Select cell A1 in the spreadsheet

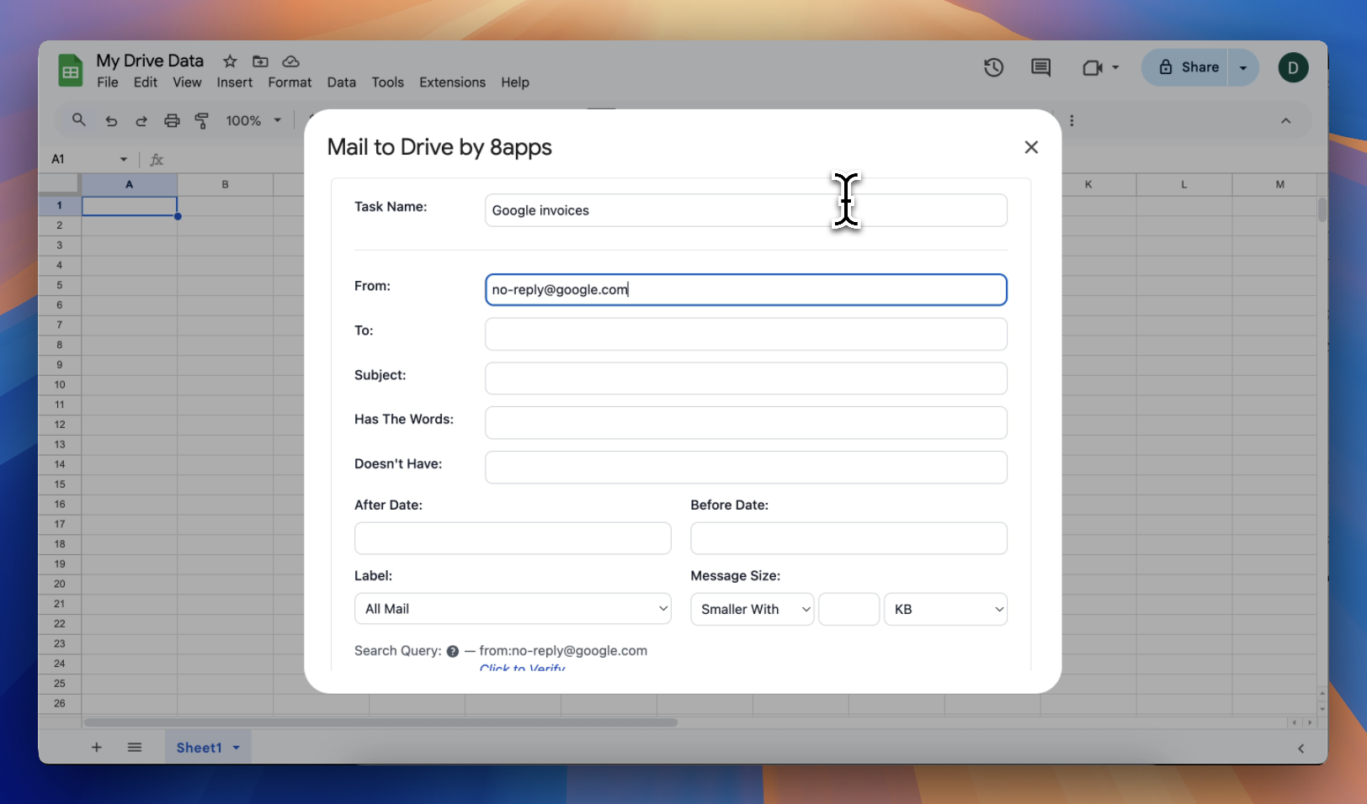129,206
